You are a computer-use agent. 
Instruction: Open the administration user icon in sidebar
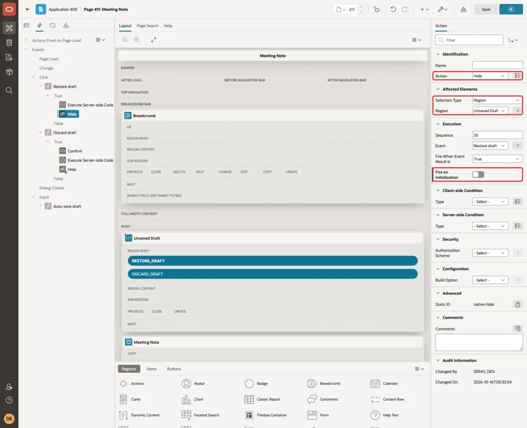(9, 387)
